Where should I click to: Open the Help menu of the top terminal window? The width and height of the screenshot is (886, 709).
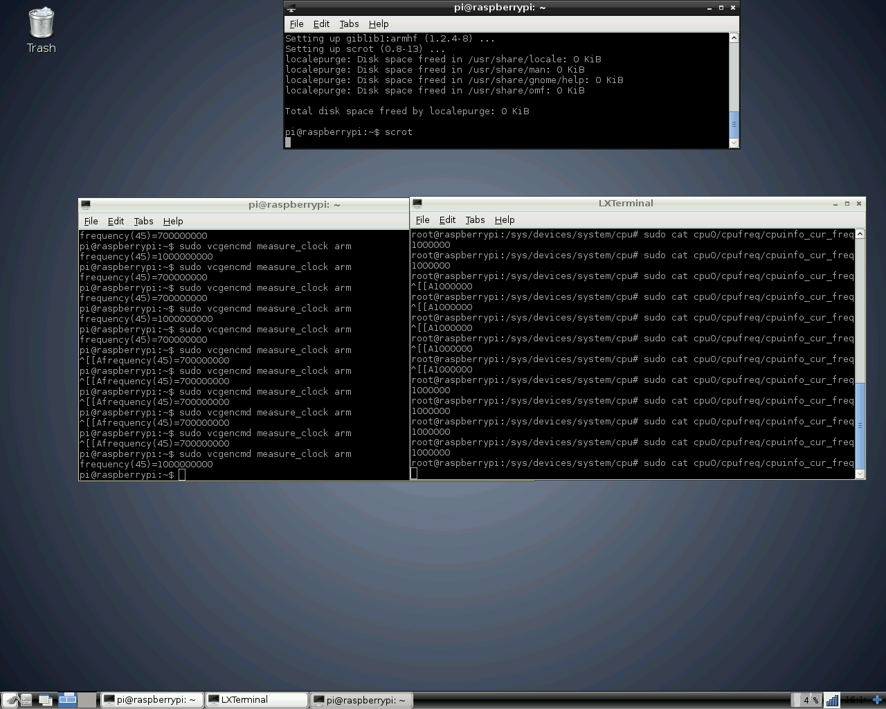click(x=379, y=24)
